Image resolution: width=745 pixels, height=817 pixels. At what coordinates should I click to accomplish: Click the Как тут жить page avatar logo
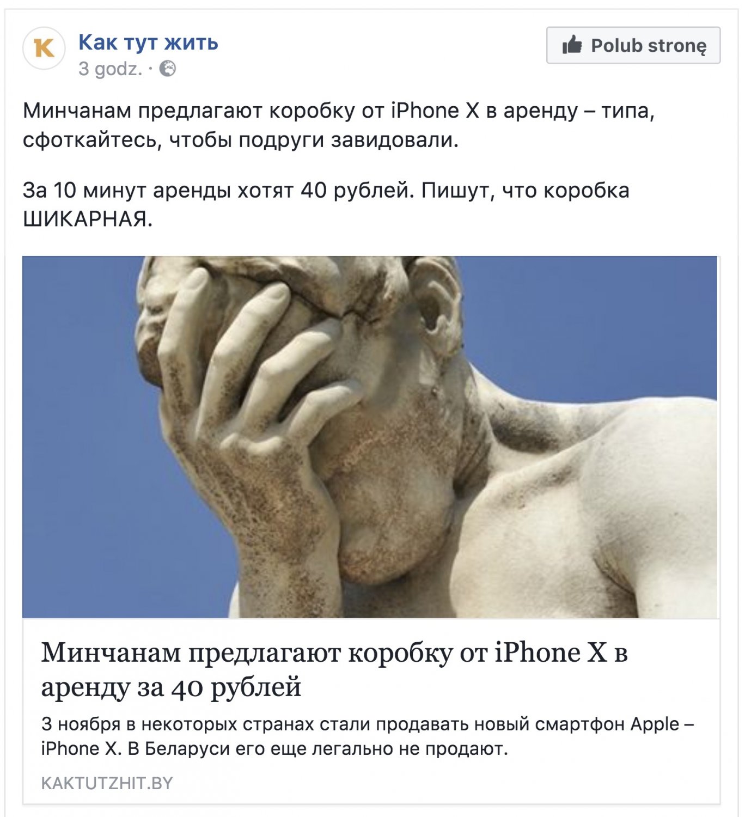click(44, 48)
